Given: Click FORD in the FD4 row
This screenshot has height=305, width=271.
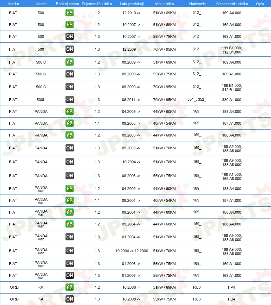Looking at the screenshot, I should [13, 299].
